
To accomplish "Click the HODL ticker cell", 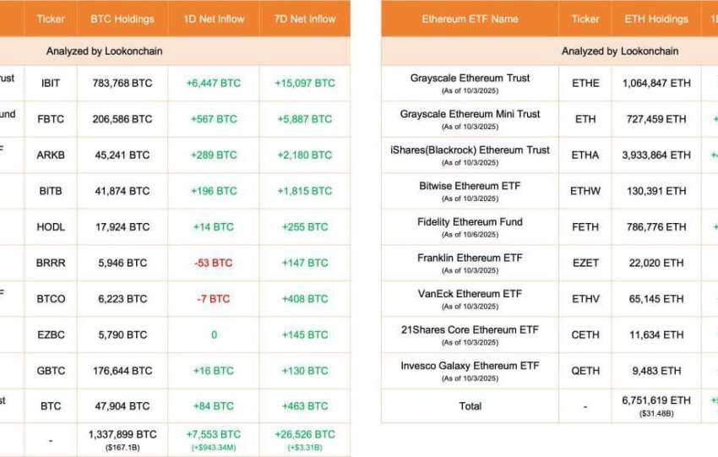I will [x=51, y=227].
